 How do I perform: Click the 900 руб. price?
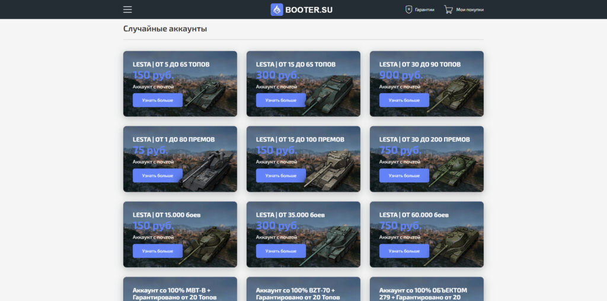(x=401, y=75)
